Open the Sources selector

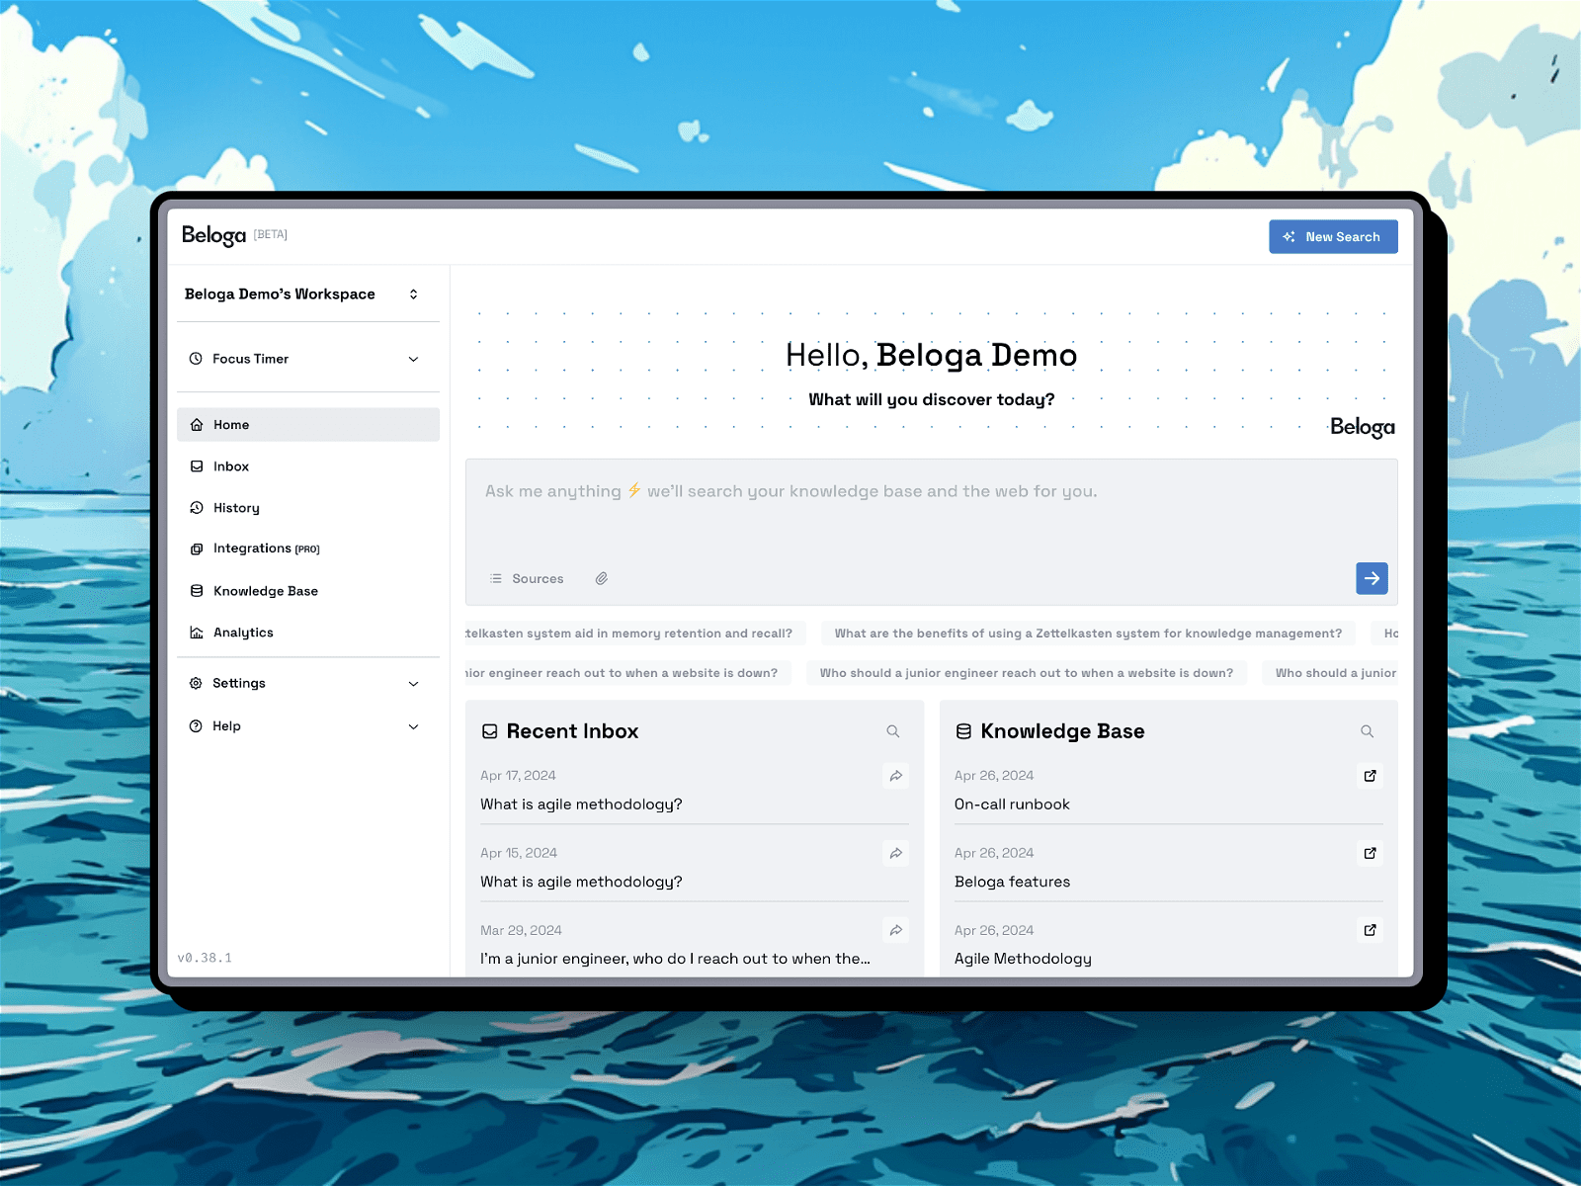[528, 579]
